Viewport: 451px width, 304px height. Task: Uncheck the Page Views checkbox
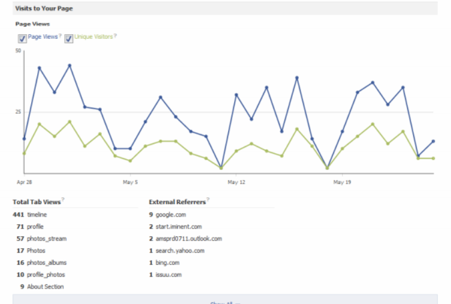coord(22,38)
